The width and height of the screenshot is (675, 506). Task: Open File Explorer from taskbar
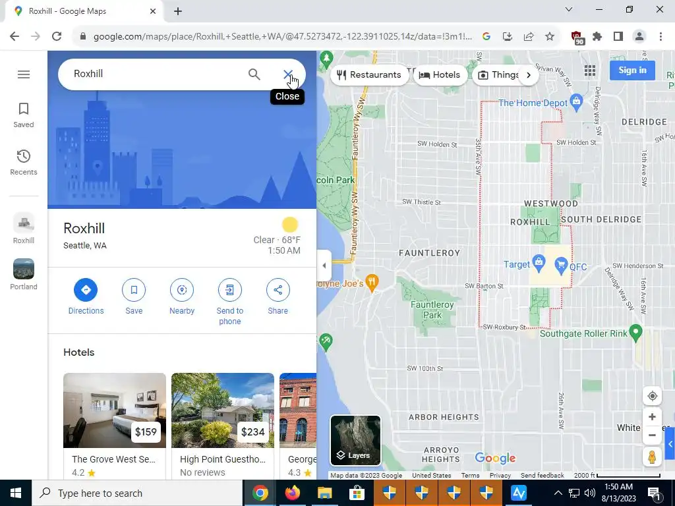click(324, 493)
